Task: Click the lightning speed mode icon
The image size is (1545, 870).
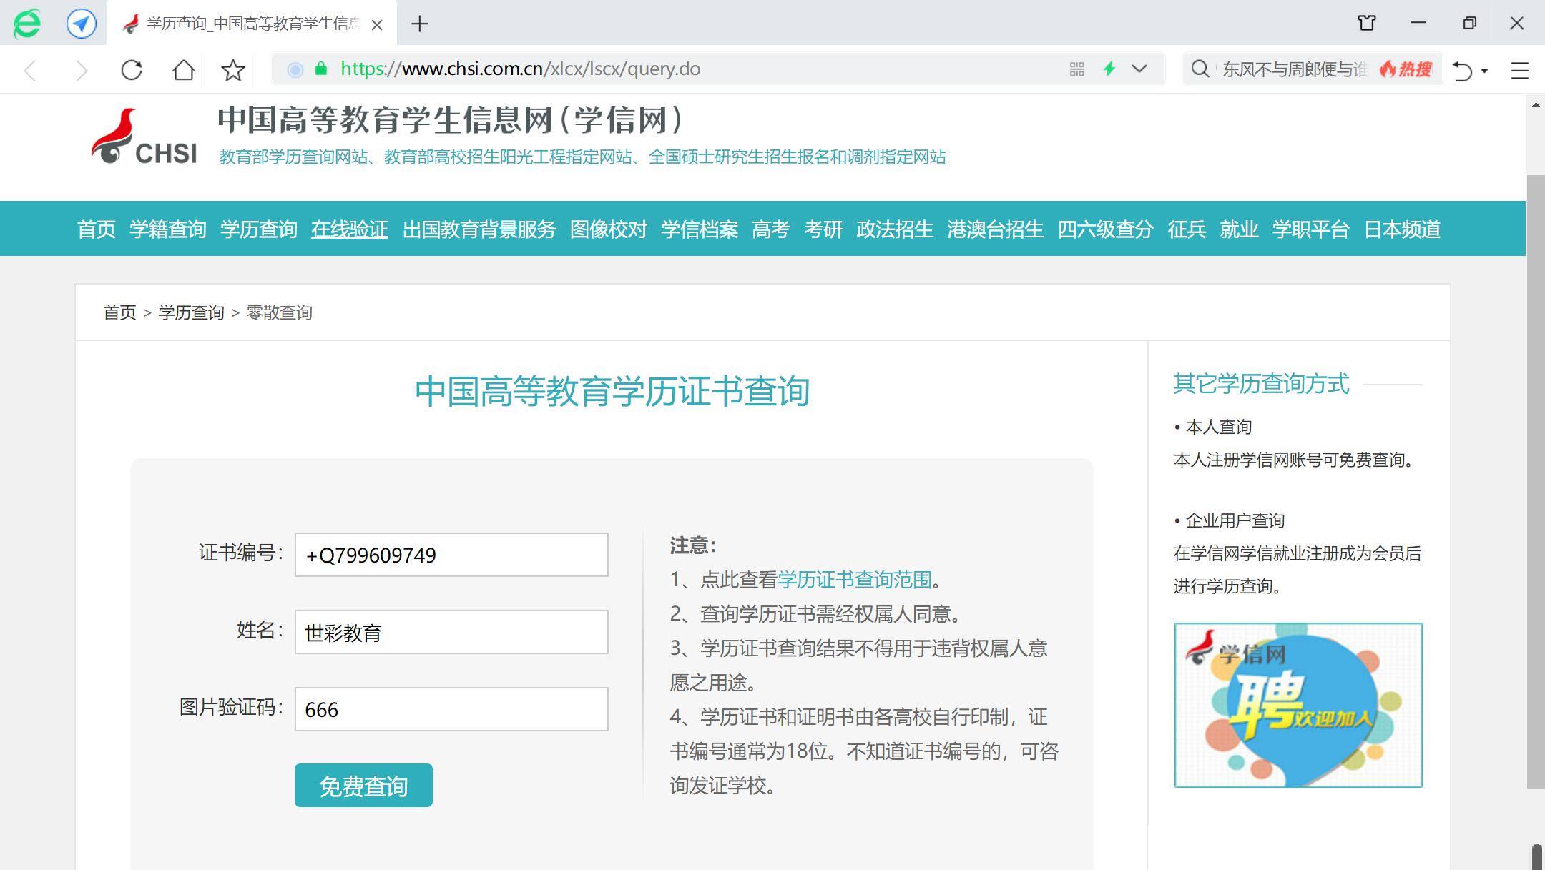Action: click(x=1109, y=69)
